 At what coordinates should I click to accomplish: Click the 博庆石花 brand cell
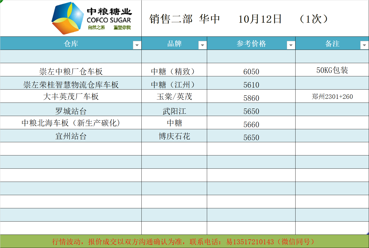tap(174, 136)
